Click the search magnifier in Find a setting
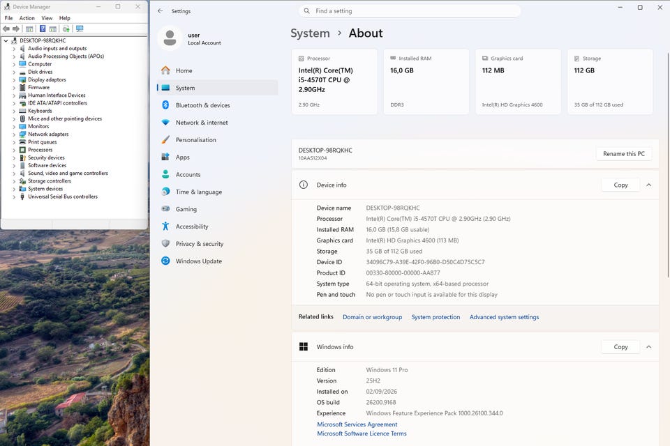This screenshot has height=446, width=670. pos(307,10)
